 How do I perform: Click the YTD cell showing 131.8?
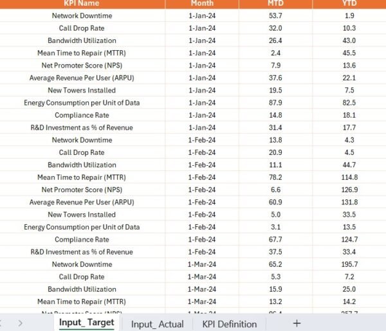[x=349, y=202]
